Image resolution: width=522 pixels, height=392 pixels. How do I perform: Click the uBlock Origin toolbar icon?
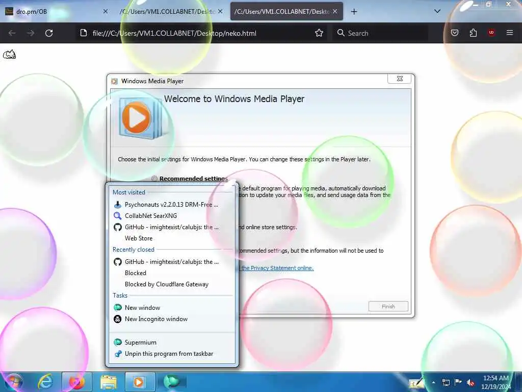pos(491,33)
